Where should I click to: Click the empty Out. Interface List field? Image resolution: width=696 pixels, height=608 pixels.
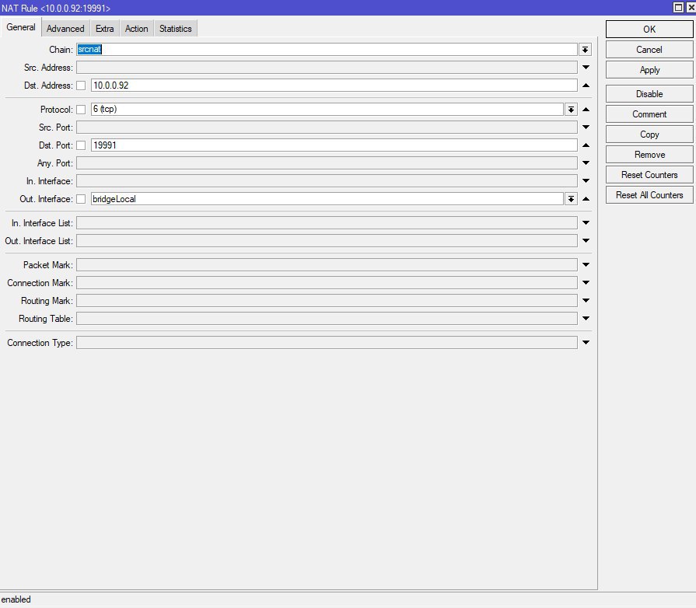pos(327,240)
